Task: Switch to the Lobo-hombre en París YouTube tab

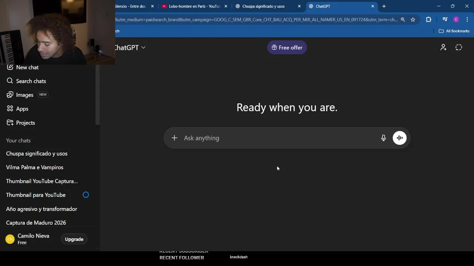Action: point(194,6)
